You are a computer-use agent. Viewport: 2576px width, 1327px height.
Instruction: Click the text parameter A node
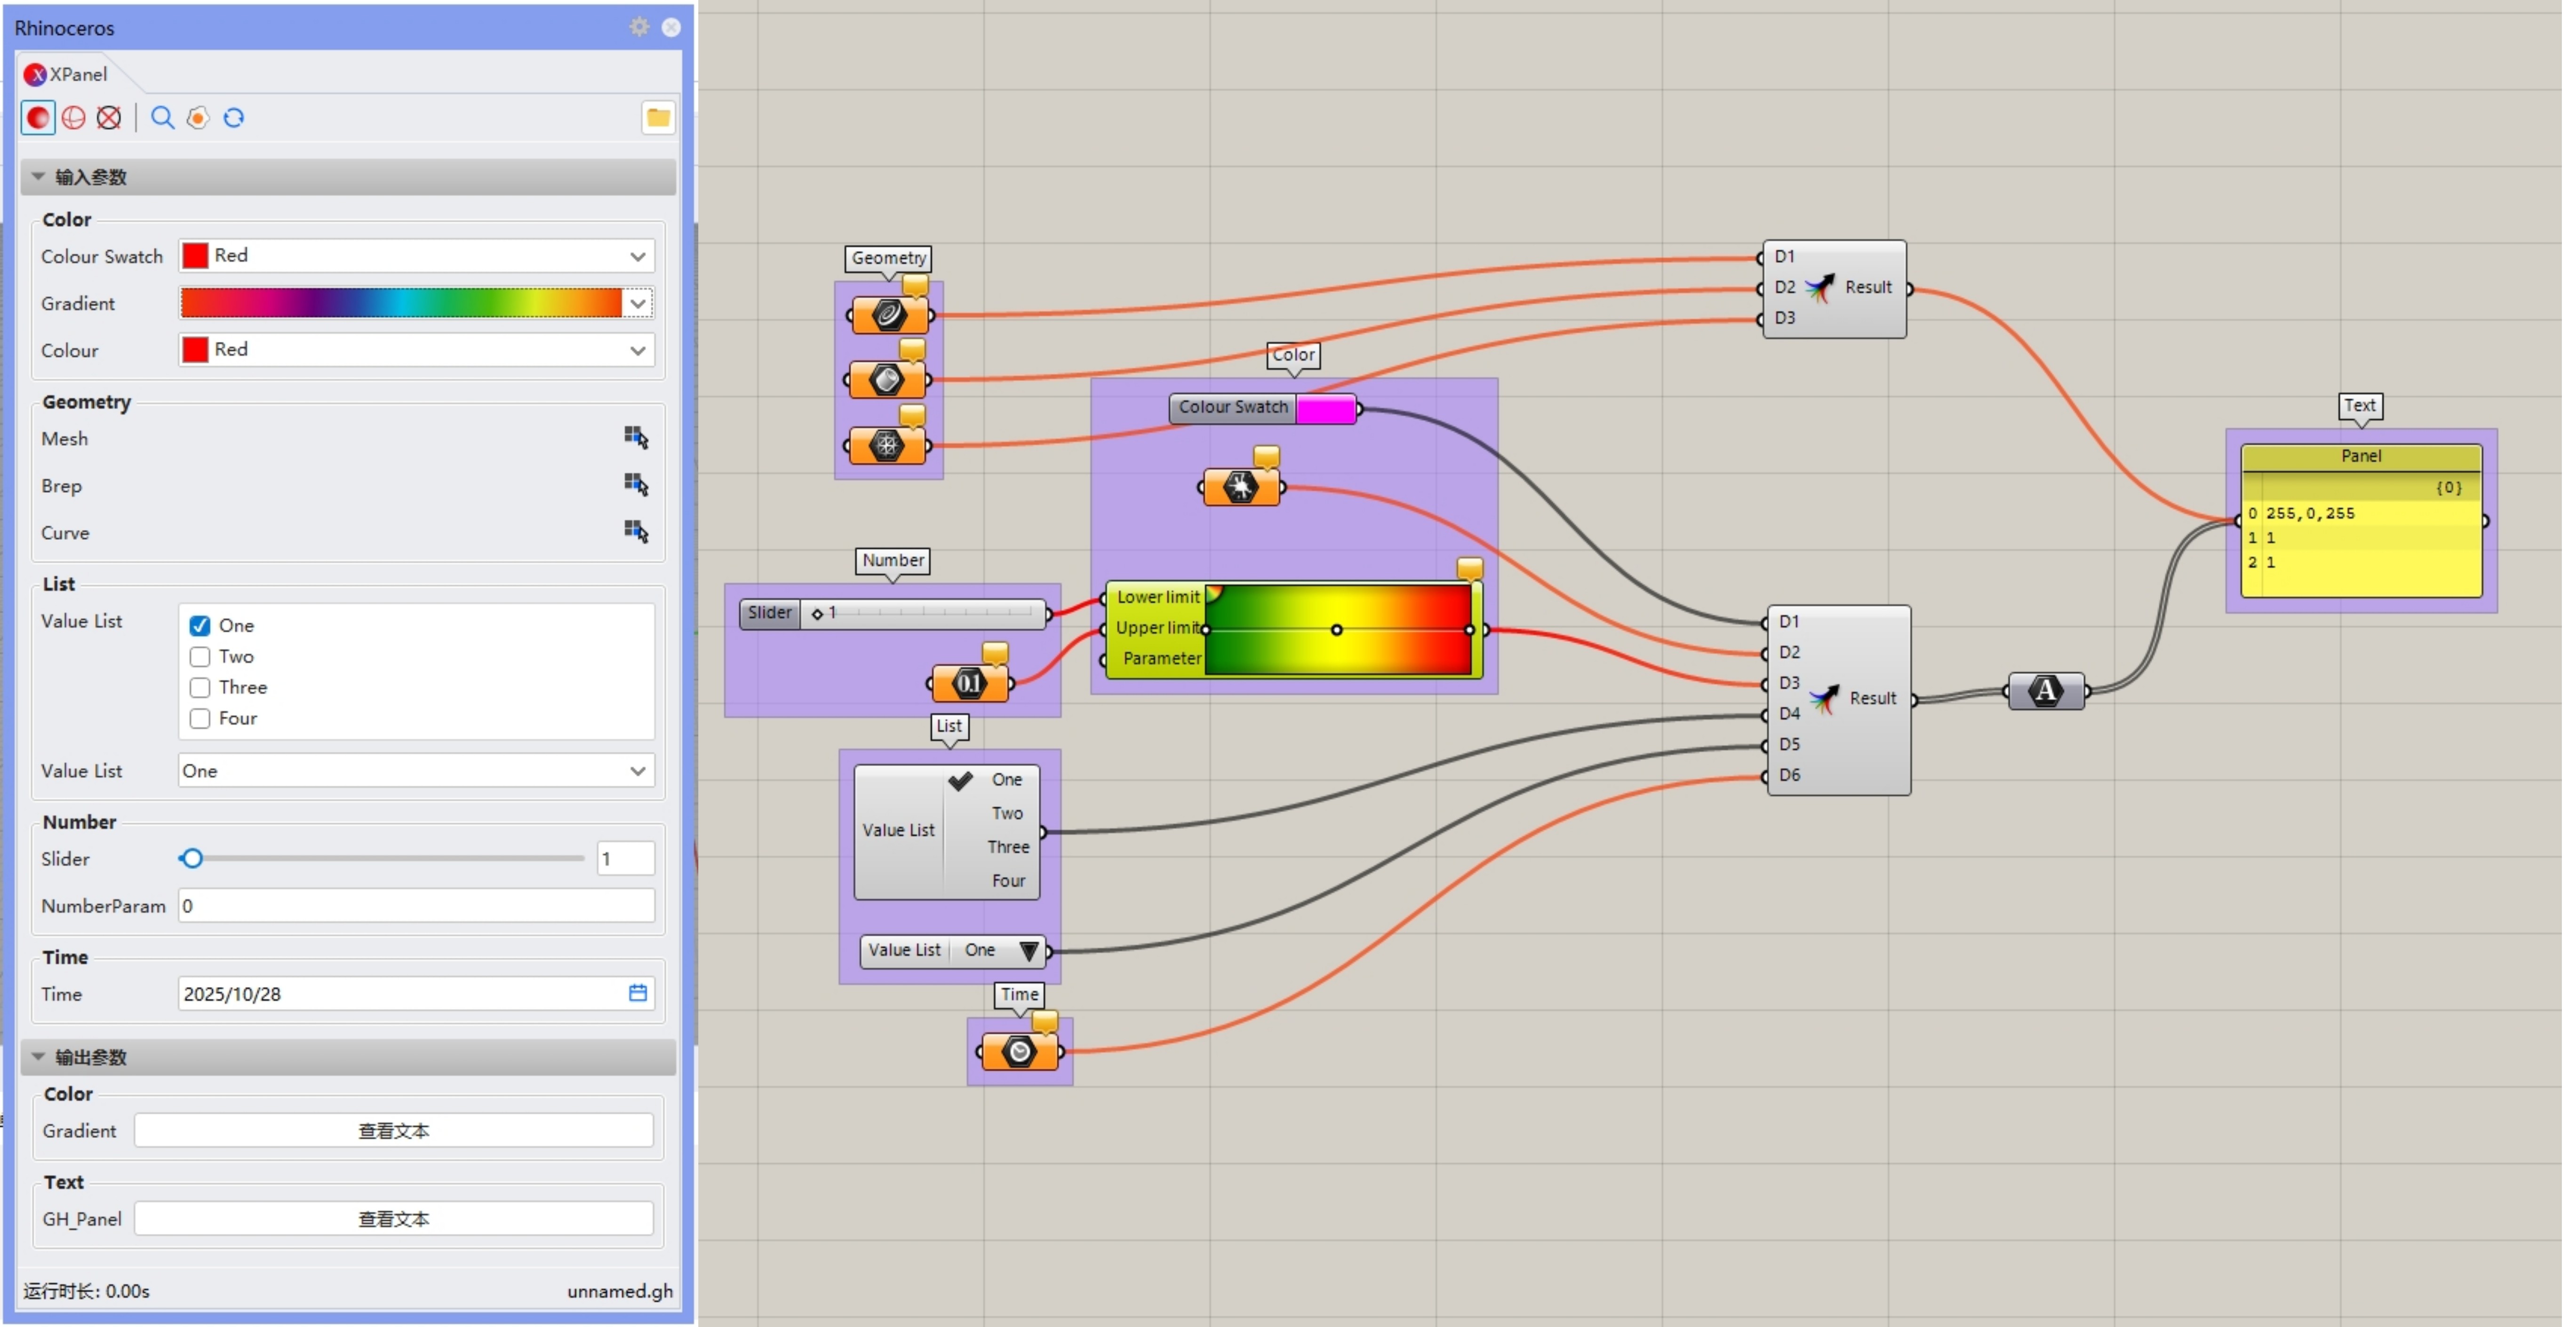coord(2047,691)
